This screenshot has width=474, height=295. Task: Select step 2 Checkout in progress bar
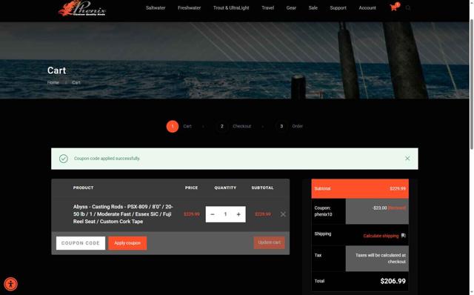234,126
